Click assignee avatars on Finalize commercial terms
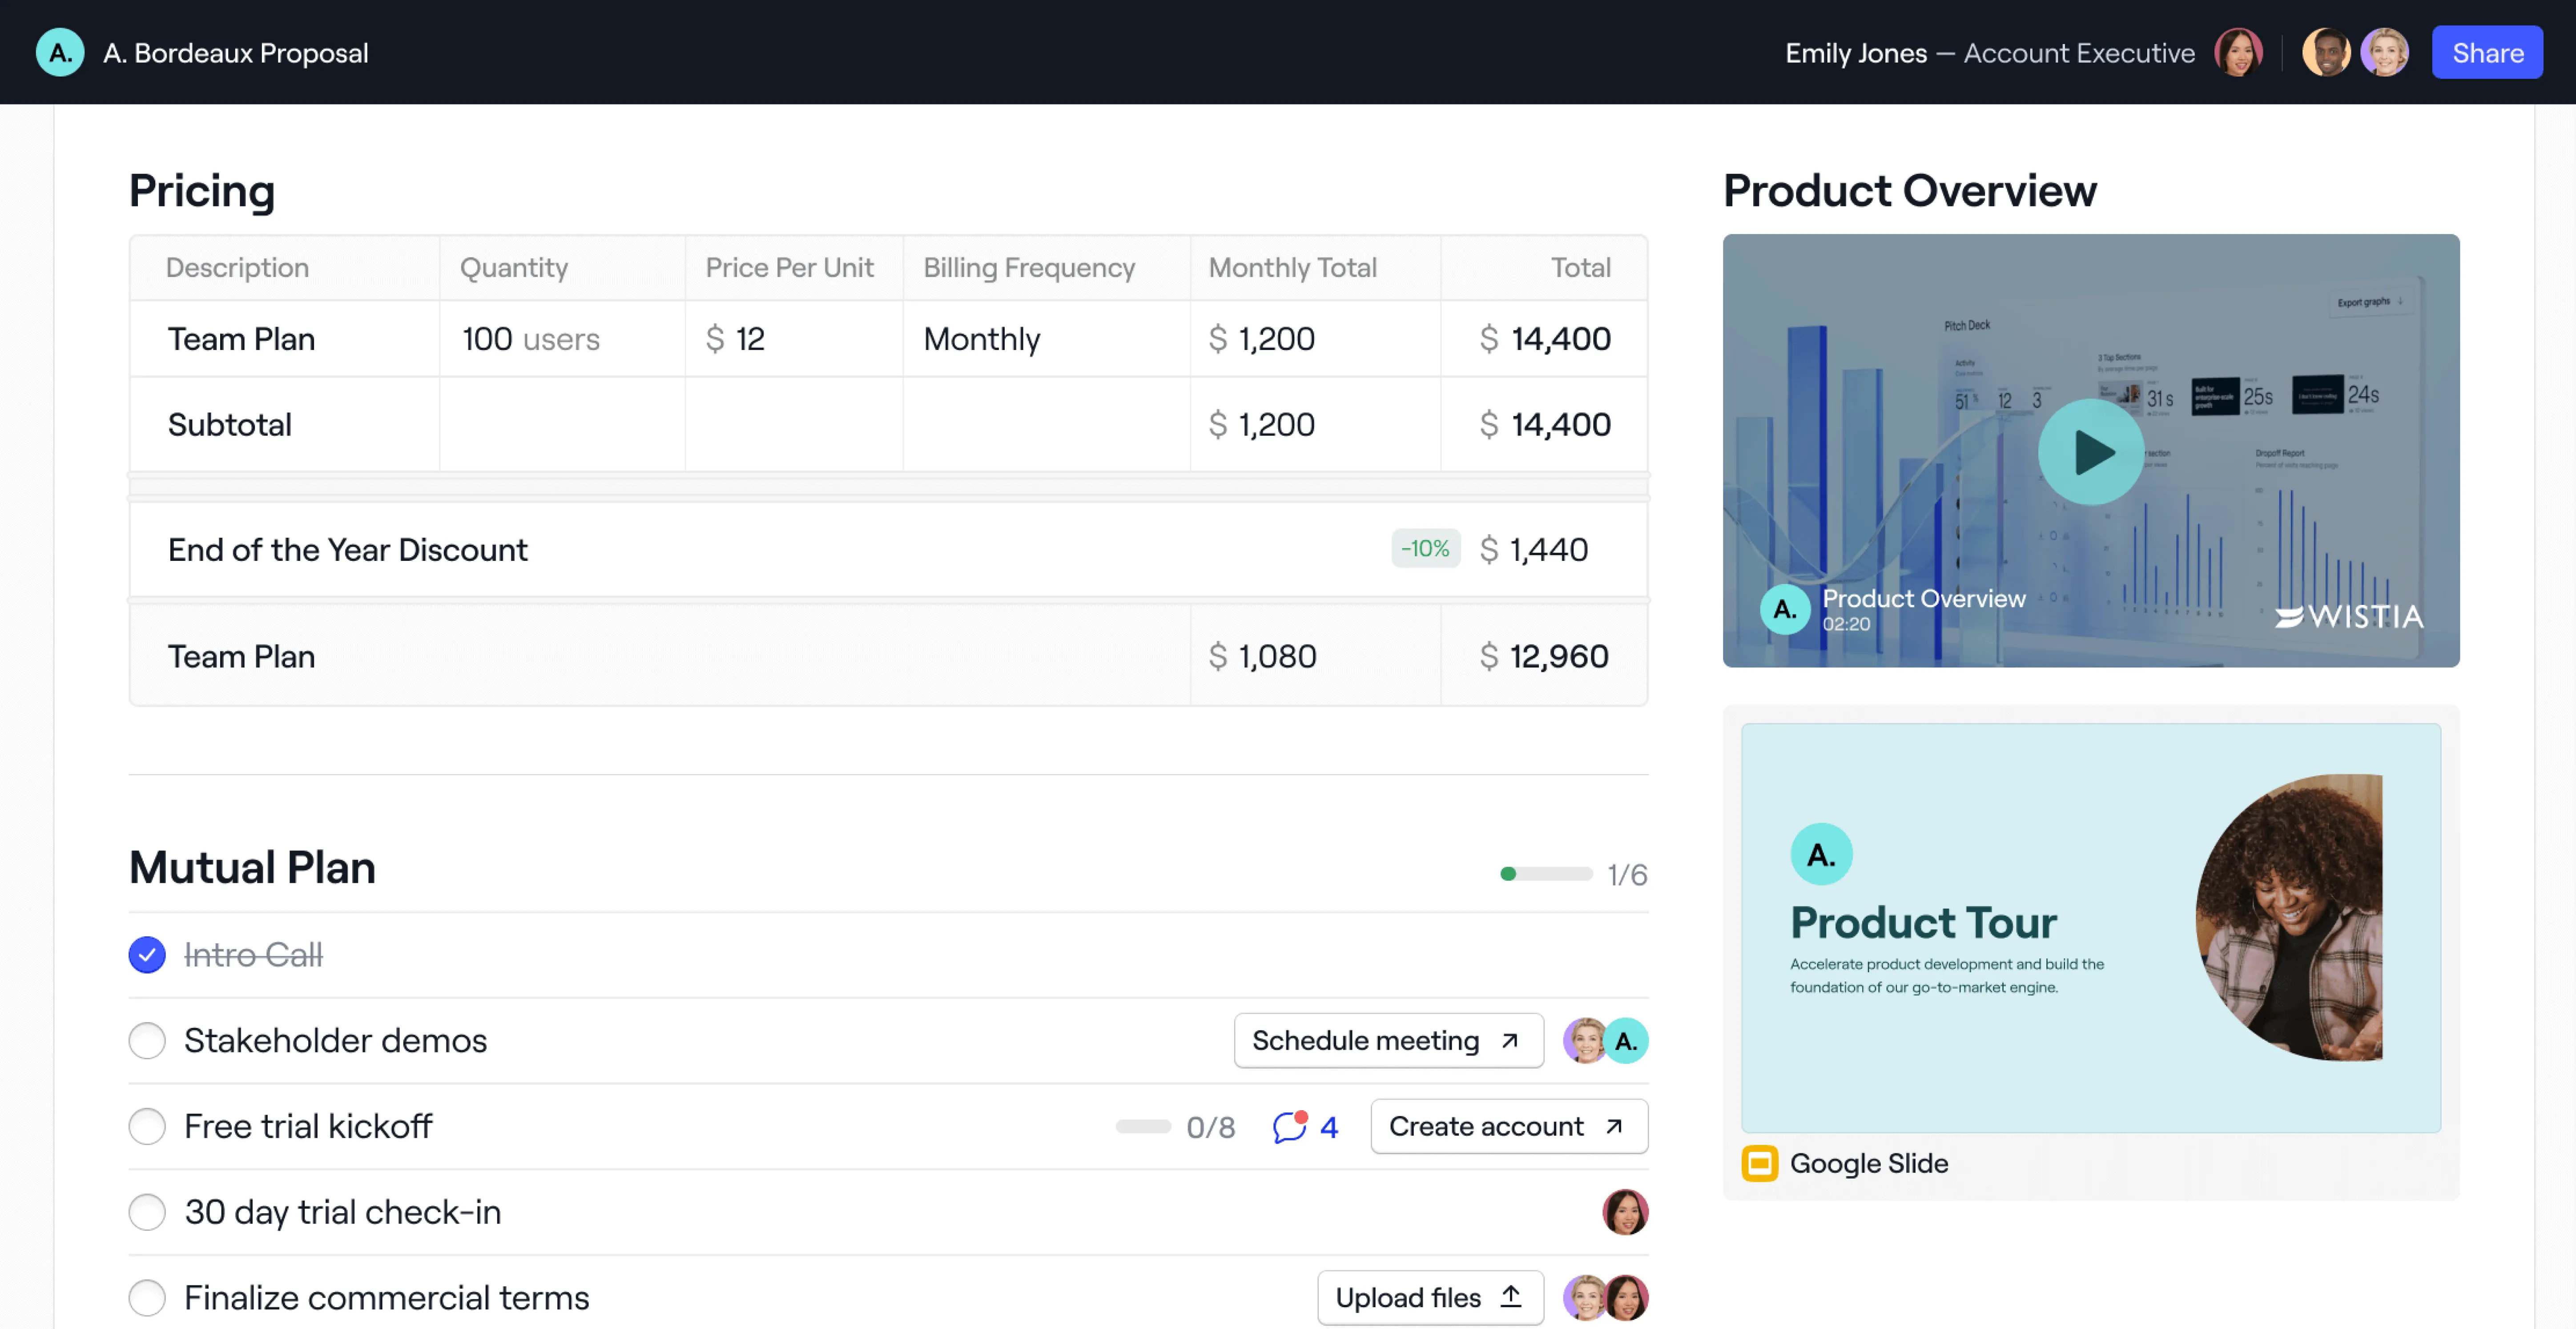Viewport: 2576px width, 1329px height. click(x=1605, y=1298)
